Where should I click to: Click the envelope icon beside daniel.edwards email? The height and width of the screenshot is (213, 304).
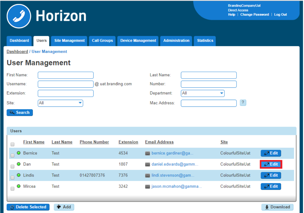pyautogui.click(x=148, y=164)
